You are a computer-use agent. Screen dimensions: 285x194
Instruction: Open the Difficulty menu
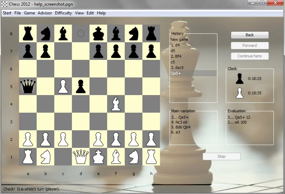tap(63, 13)
